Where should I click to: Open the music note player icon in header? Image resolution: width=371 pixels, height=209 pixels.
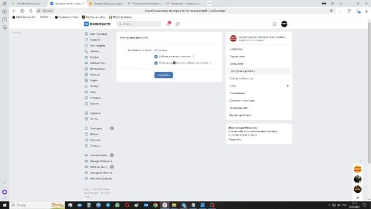[x=177, y=24]
